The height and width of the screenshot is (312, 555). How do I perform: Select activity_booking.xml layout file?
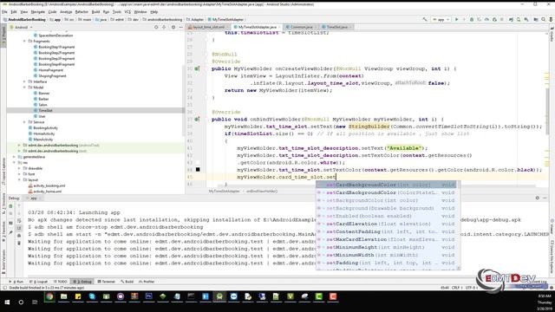click(49, 185)
